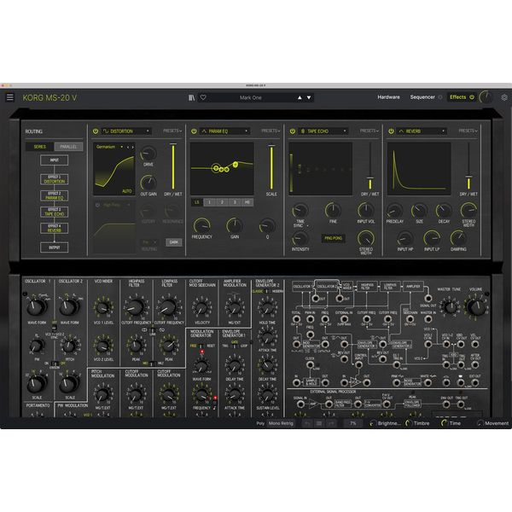Image resolution: width=512 pixels, height=512 pixels.
Task: Click the Distortion Drive knob
Action: pos(148,154)
